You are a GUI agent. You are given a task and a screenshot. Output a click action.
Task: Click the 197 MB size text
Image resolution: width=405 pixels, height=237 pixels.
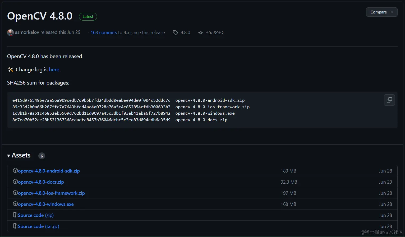point(288,193)
